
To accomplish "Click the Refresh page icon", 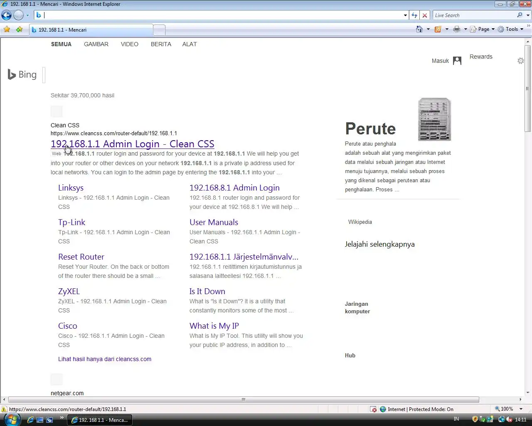I will (414, 15).
